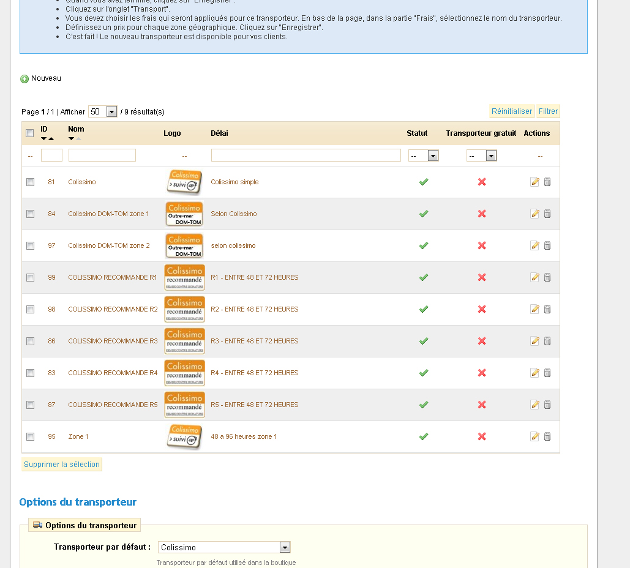Focus the ID filter input field

[51, 155]
